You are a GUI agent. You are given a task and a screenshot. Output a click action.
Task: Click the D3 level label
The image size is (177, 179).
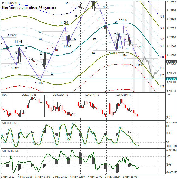[162, 86]
